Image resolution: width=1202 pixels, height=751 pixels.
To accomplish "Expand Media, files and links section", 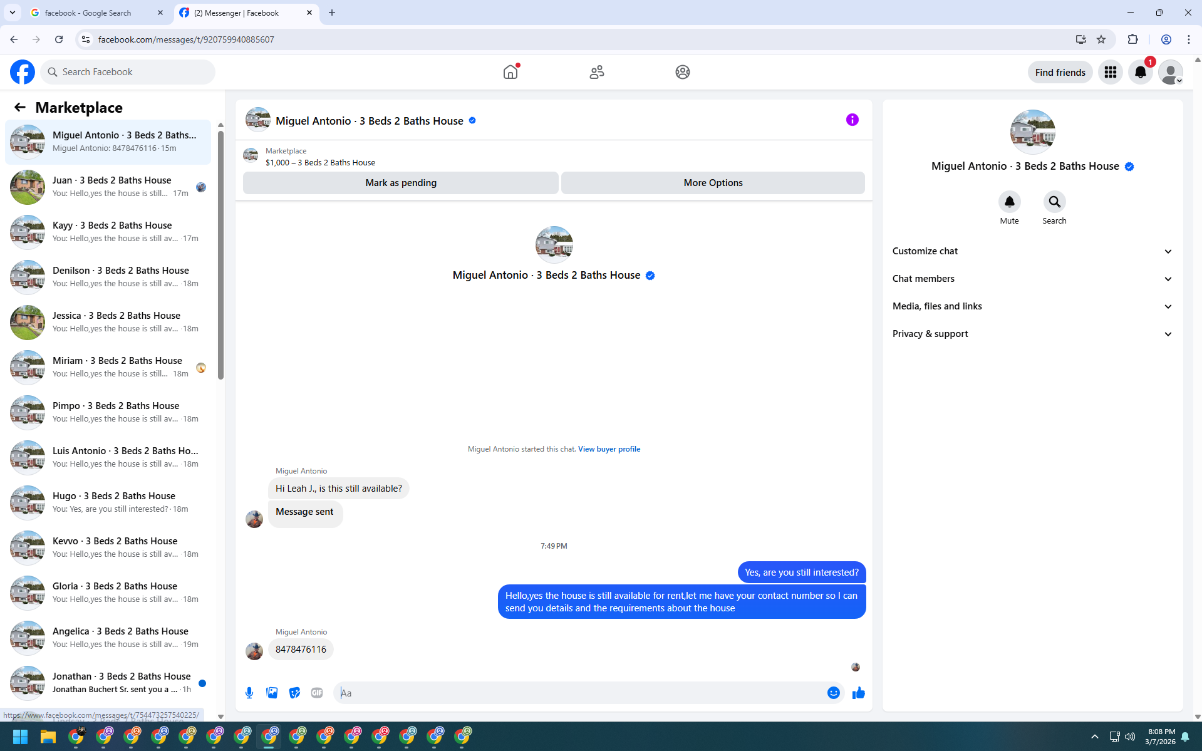I will pyautogui.click(x=1032, y=306).
